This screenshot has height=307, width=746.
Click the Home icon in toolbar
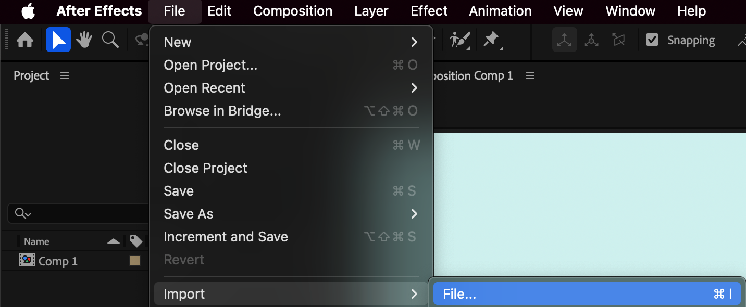(x=25, y=40)
